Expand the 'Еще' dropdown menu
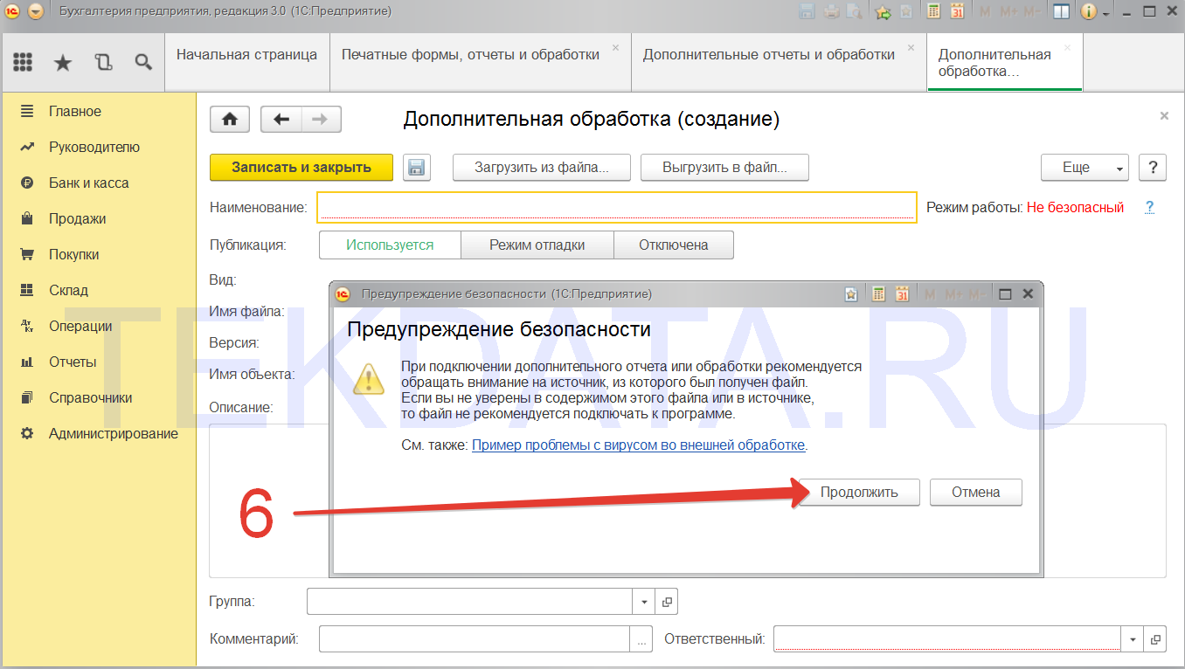The width and height of the screenshot is (1185, 669). click(x=1085, y=168)
